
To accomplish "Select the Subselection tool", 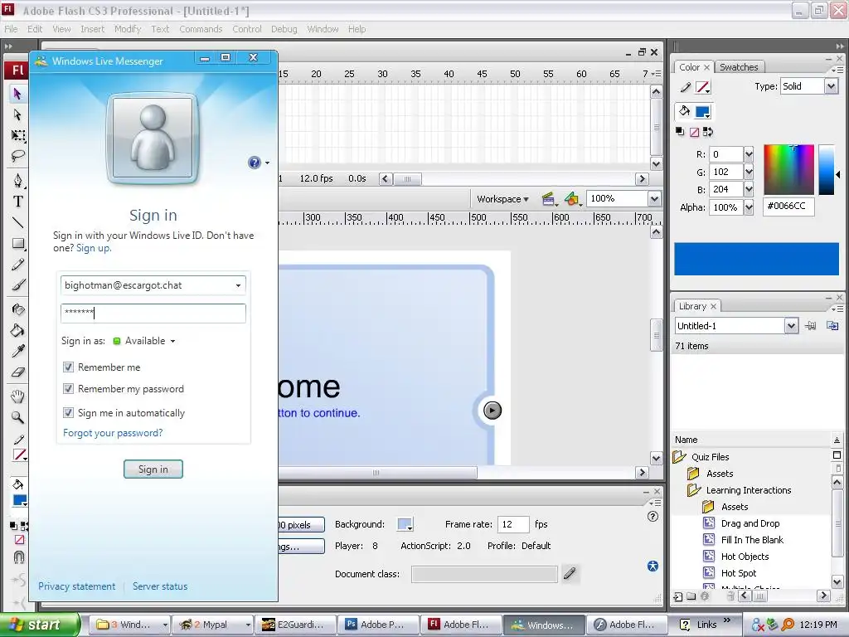I will 17,114.
